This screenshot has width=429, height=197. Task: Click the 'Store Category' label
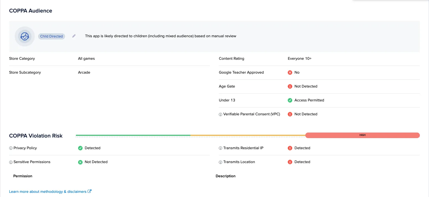[22, 59]
